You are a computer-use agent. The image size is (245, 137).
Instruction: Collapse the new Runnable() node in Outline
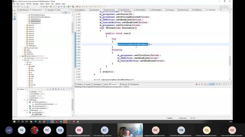tap(27, 112)
